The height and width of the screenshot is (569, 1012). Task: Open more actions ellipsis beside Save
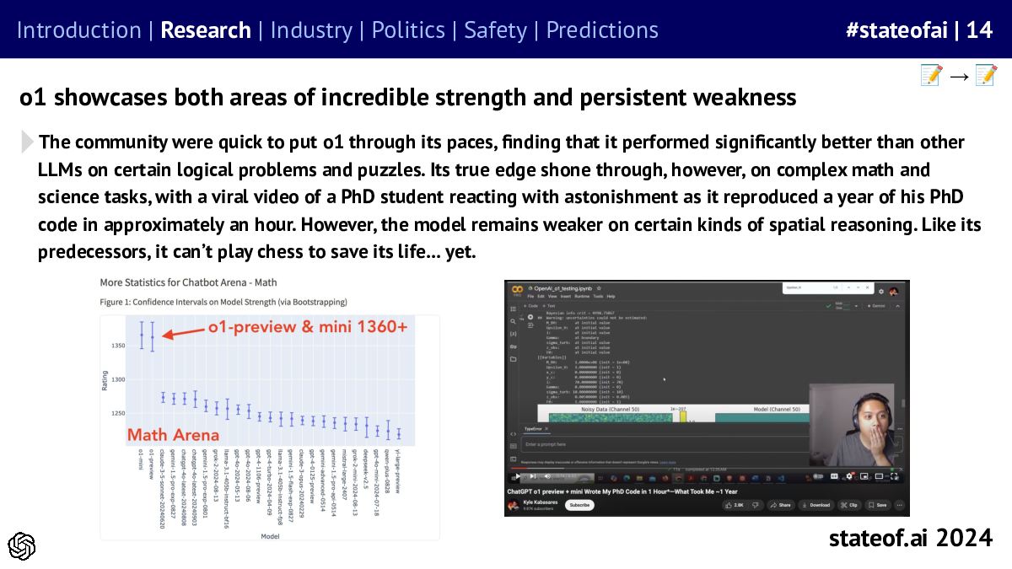899,505
